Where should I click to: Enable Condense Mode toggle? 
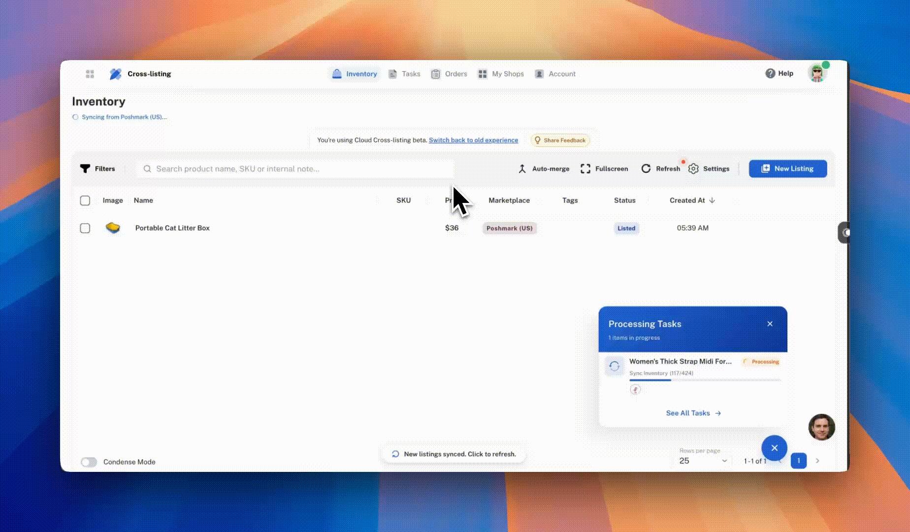click(89, 462)
